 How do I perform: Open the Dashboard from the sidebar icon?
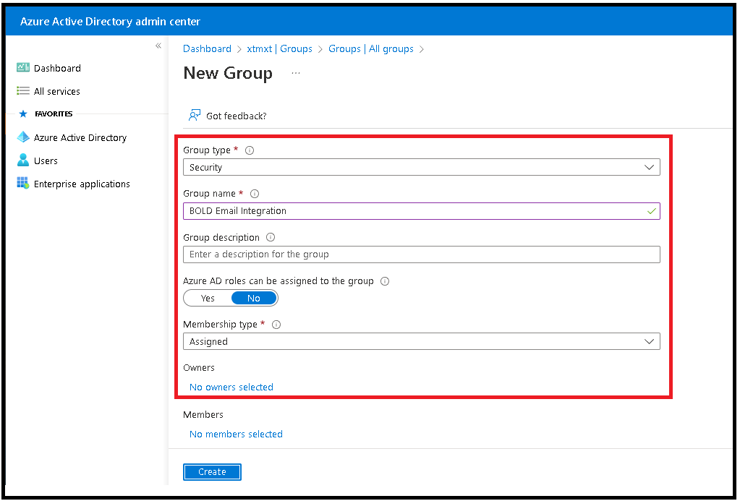tap(22, 68)
